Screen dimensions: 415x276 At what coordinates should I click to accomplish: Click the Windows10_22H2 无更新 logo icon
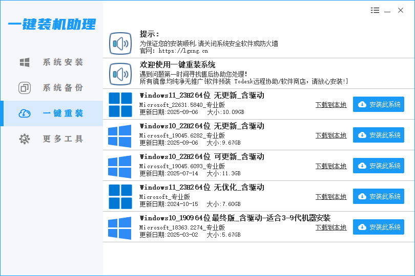coord(120,135)
